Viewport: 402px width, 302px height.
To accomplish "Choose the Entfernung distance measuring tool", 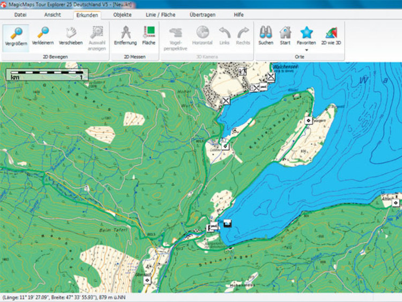I will [x=125, y=35].
